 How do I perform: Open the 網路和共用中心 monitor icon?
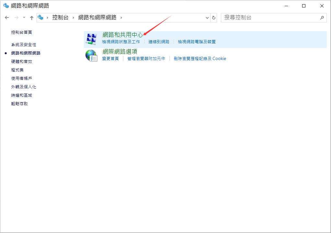click(x=91, y=39)
